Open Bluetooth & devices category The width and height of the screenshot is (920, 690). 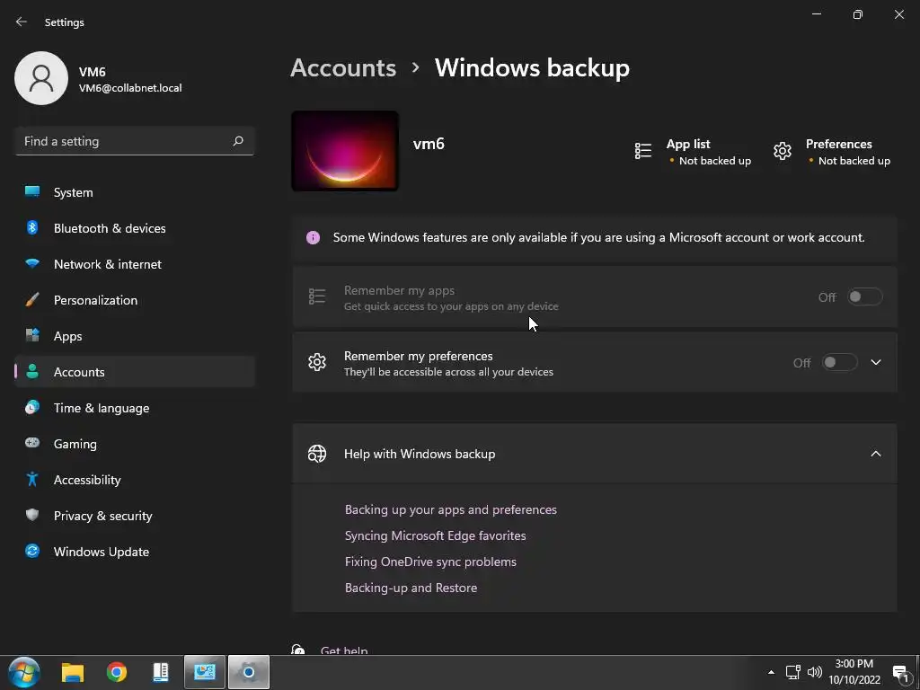click(x=135, y=228)
